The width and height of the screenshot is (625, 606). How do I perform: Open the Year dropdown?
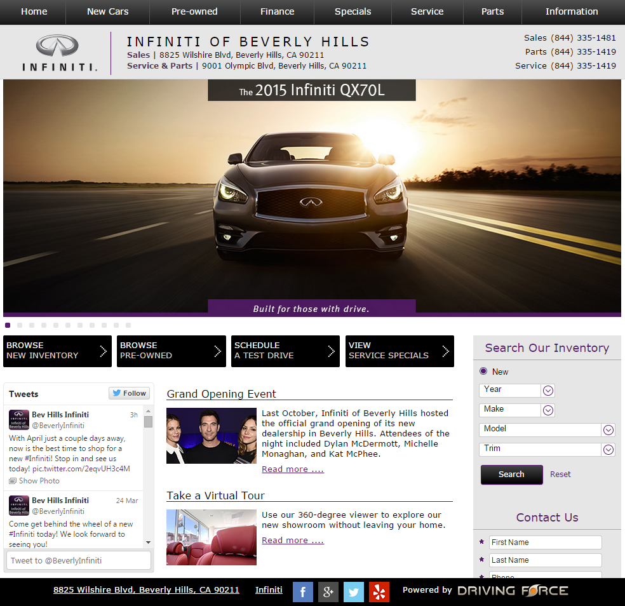548,390
